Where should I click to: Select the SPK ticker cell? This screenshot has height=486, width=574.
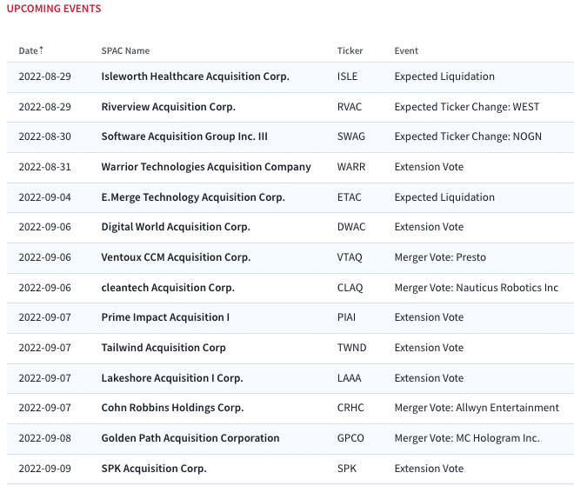click(347, 469)
